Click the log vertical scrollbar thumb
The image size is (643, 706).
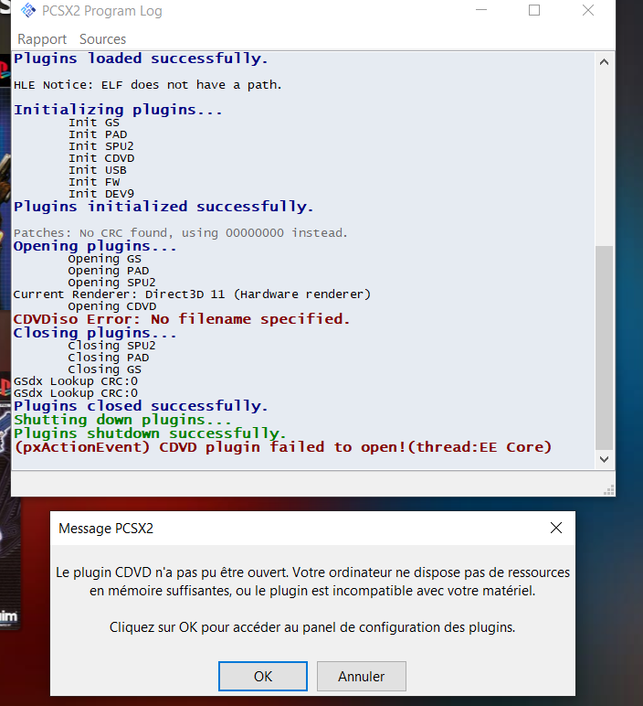604,348
